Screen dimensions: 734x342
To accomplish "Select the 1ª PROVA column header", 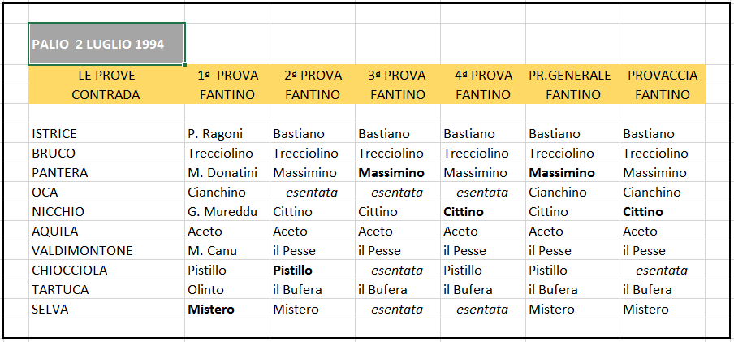I will click(227, 75).
